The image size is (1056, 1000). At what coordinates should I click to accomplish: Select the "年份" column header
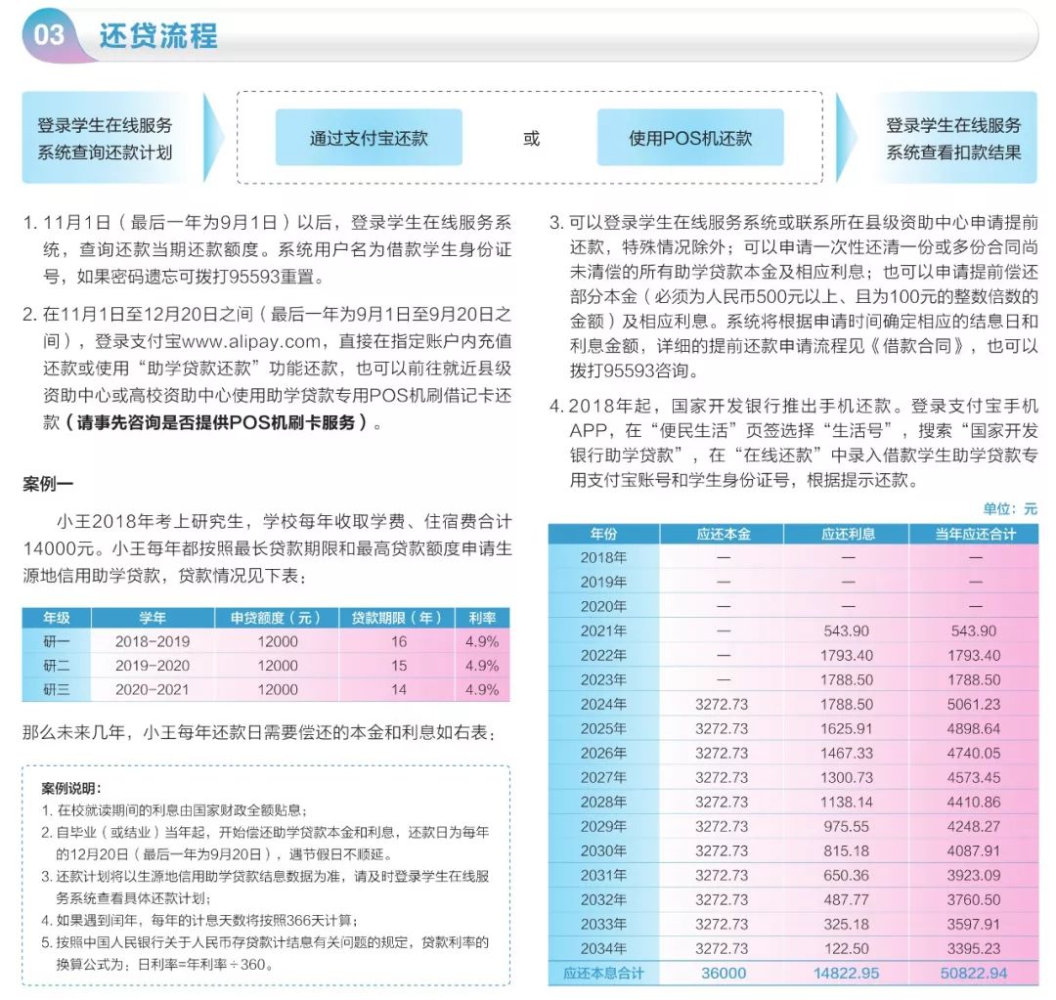click(603, 534)
